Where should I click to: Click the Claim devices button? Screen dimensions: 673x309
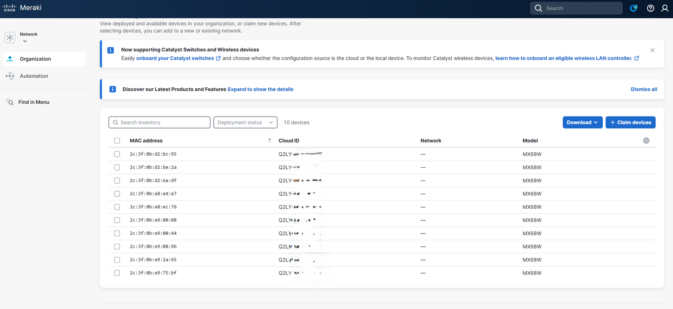[630, 122]
